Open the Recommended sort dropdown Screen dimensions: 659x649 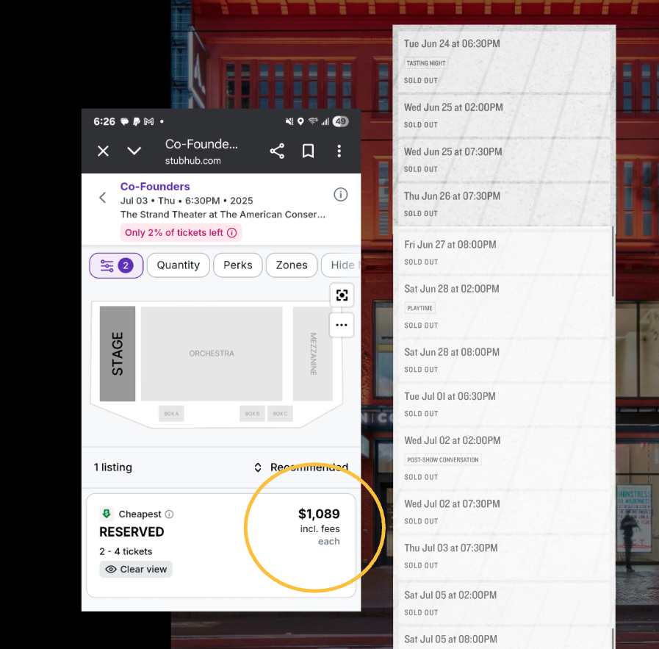[301, 467]
